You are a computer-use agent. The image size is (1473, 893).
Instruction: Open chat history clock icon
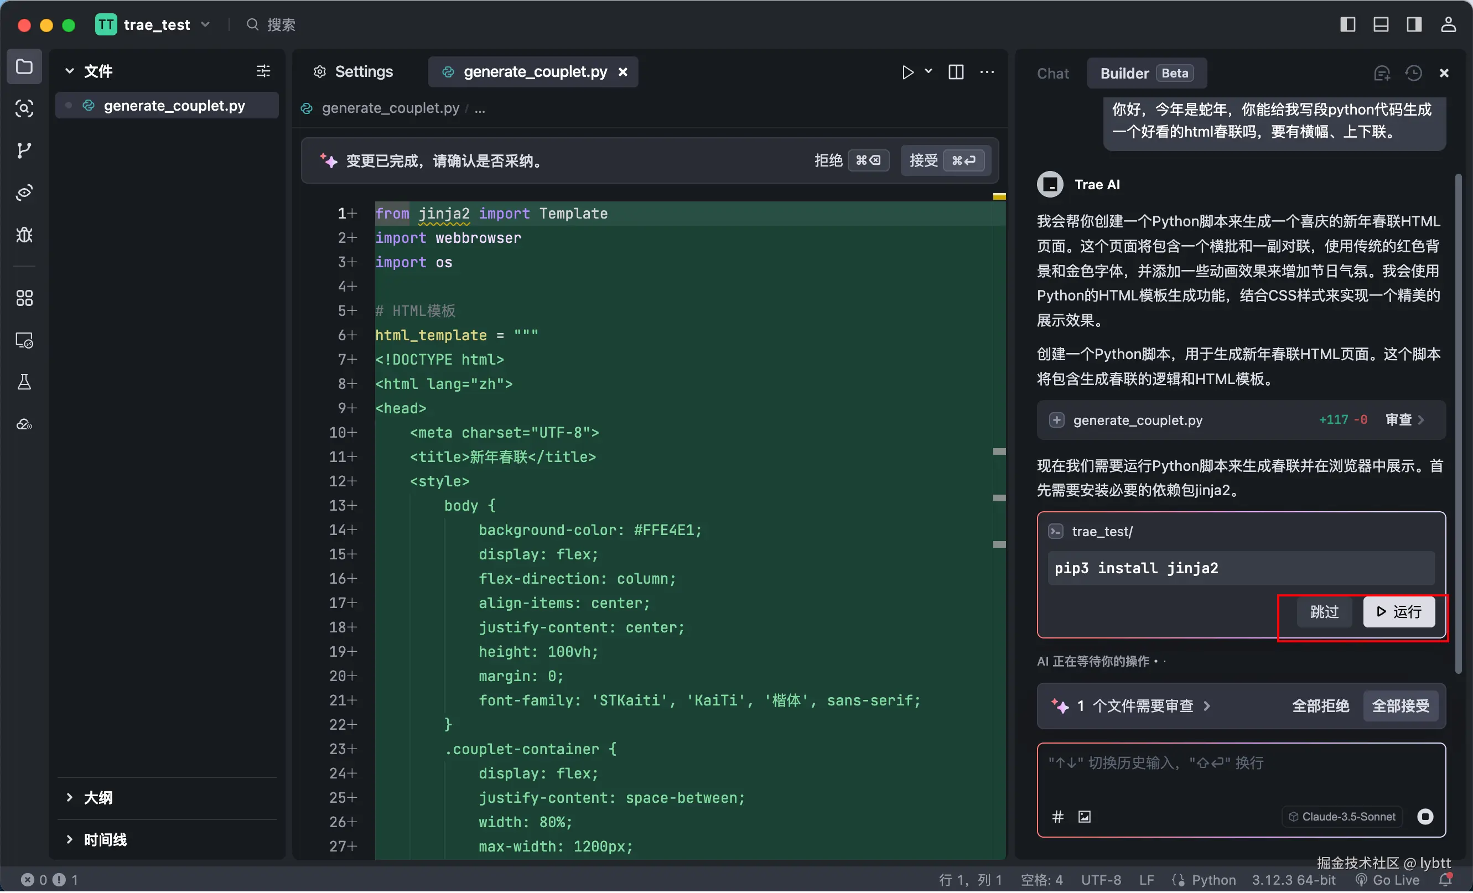click(x=1413, y=73)
